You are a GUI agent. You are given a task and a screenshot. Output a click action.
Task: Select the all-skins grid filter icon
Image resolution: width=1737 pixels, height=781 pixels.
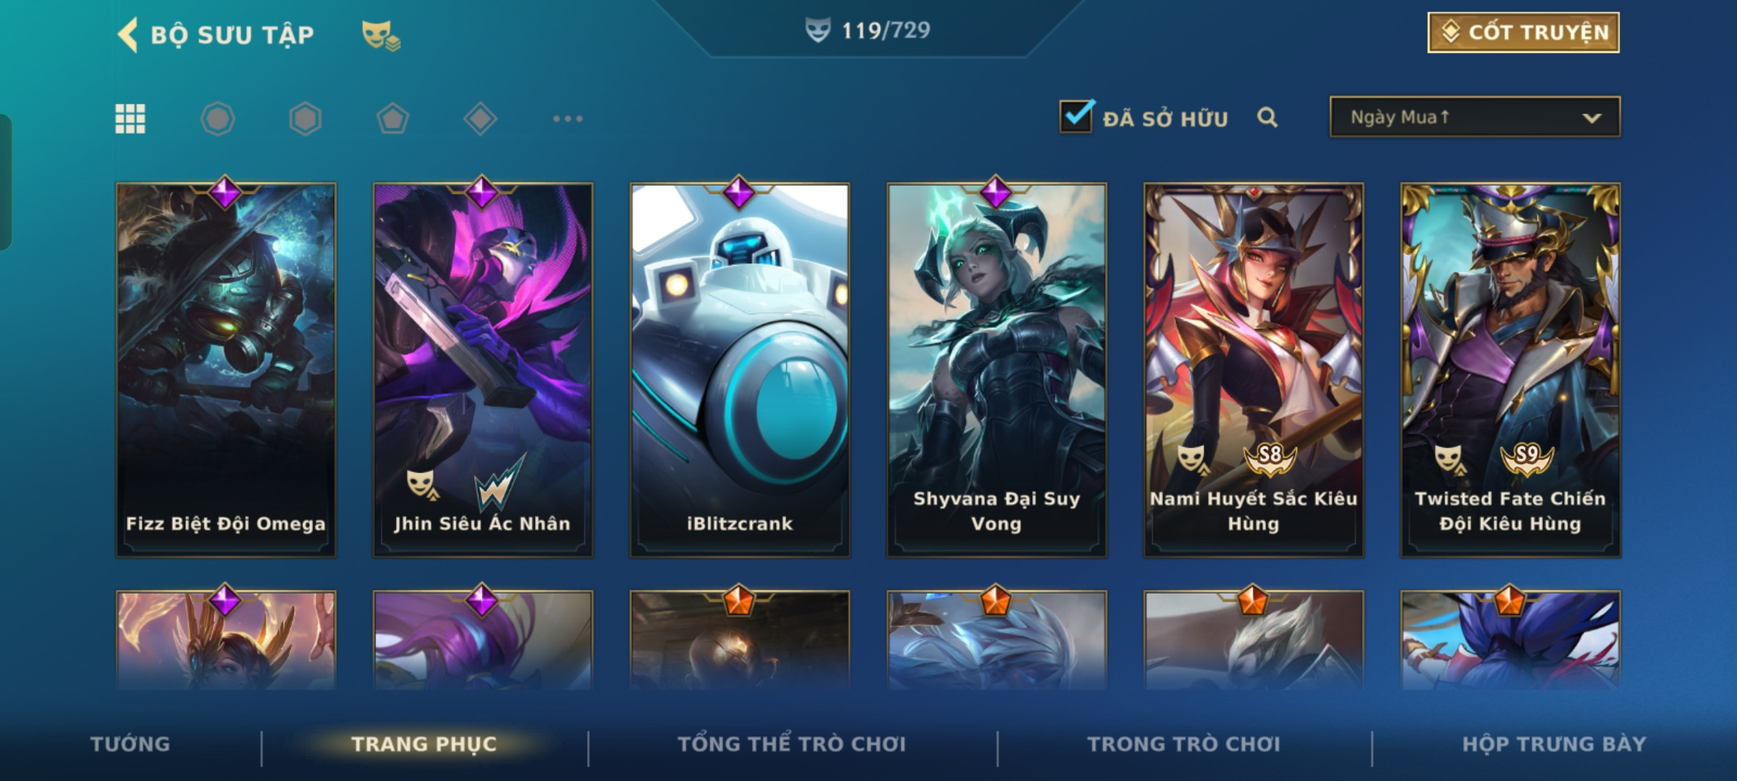pos(130,119)
